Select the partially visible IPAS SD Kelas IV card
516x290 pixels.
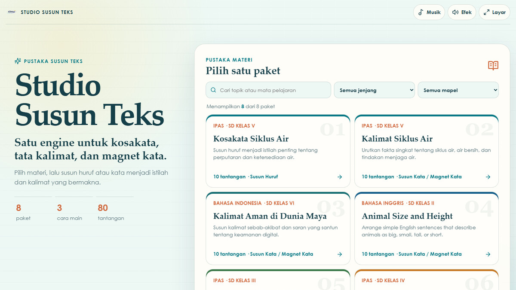427,280
